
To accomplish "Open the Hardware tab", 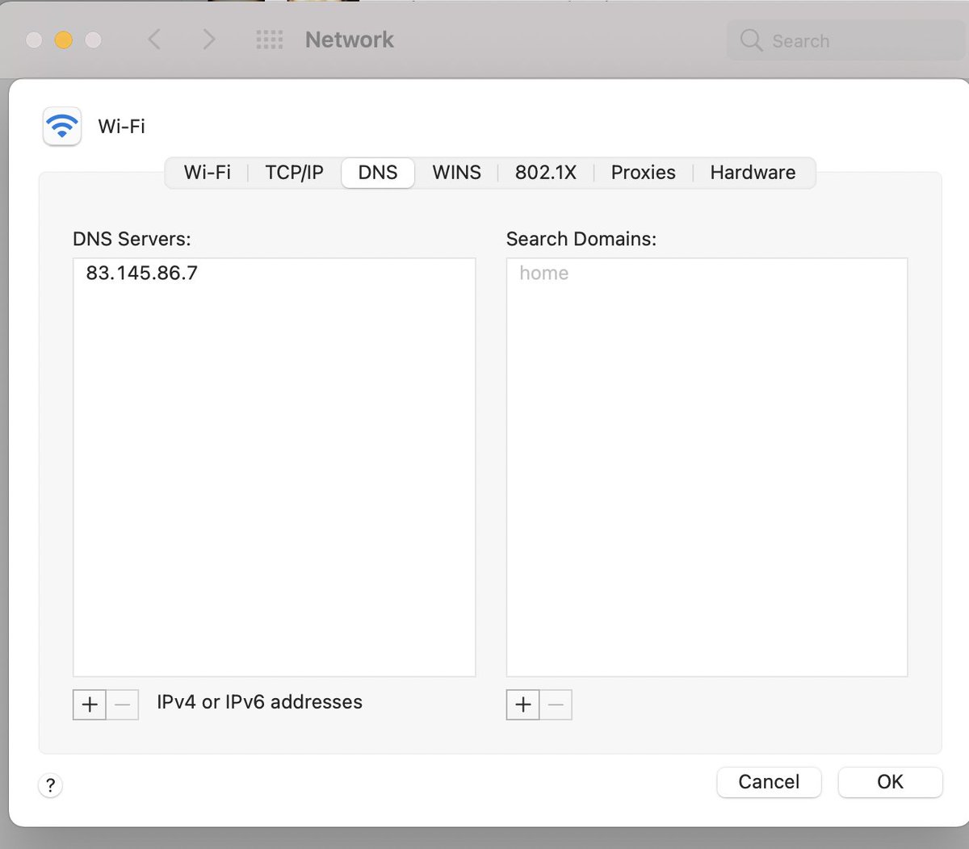I will (x=753, y=173).
